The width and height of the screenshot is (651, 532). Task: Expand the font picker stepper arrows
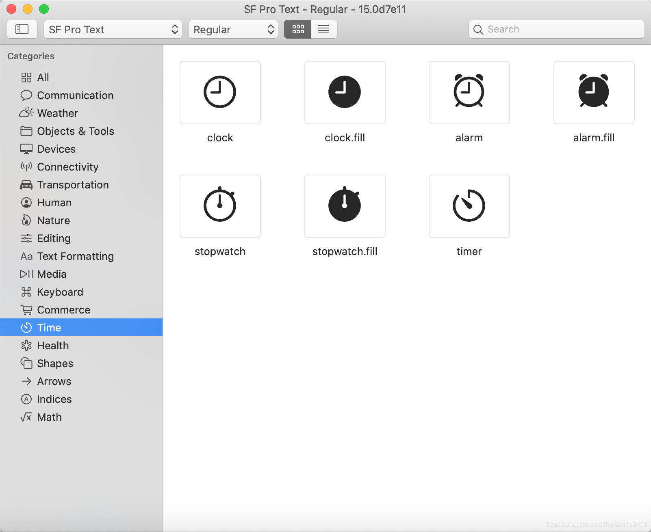point(175,29)
